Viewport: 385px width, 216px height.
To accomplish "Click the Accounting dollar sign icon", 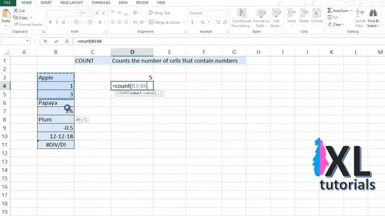I will 192,22.
